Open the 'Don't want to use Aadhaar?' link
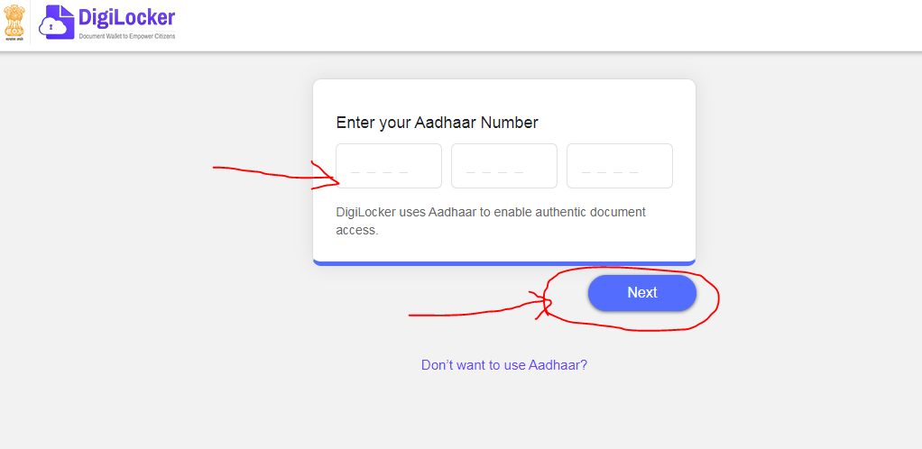The image size is (922, 449). point(503,365)
